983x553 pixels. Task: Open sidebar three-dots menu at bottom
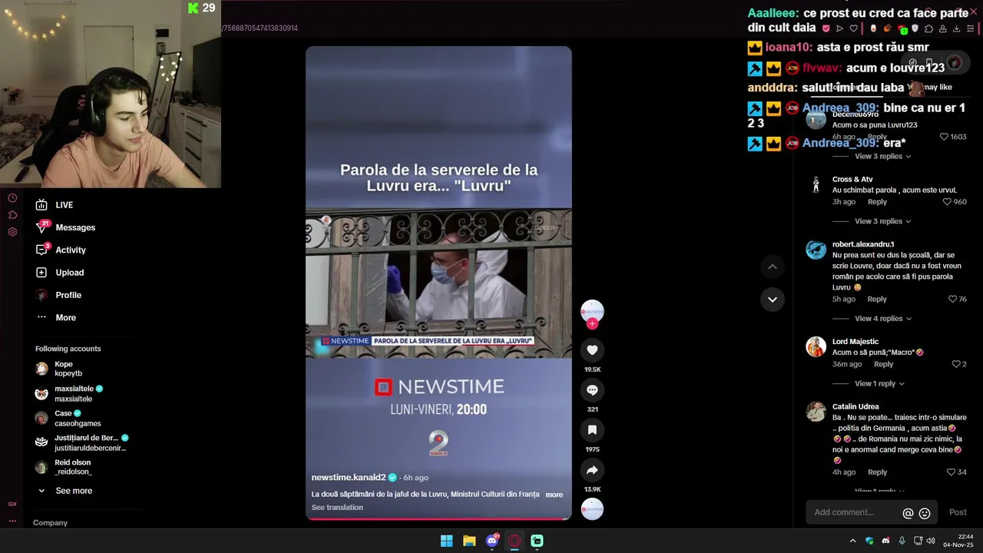12,521
